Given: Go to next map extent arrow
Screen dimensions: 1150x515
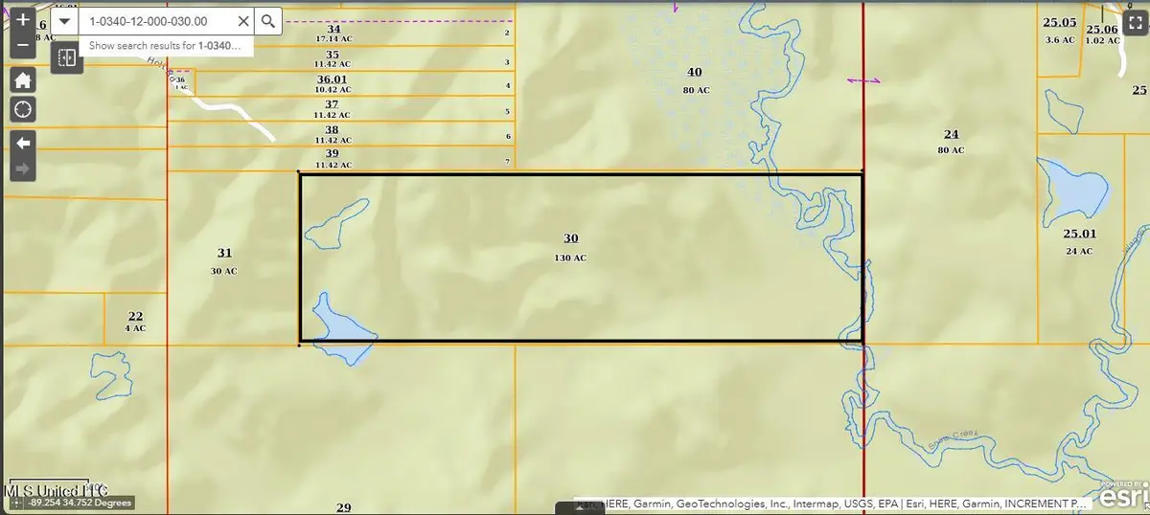Looking at the screenshot, I should 23,169.
